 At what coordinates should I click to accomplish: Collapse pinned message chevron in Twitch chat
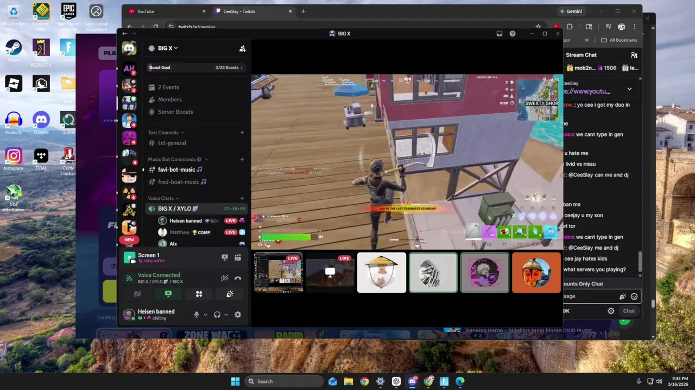coord(629,89)
